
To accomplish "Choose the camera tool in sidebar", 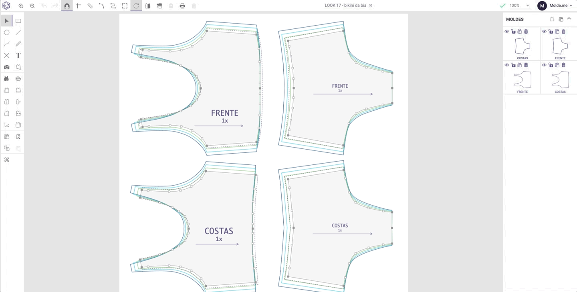I will (x=7, y=67).
